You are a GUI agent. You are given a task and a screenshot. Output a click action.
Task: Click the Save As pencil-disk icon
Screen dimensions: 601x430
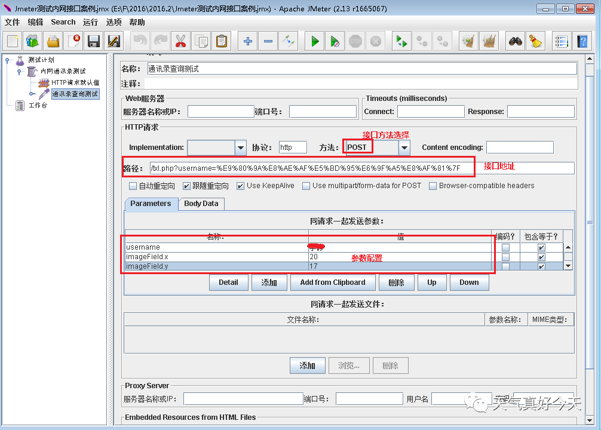click(x=114, y=41)
